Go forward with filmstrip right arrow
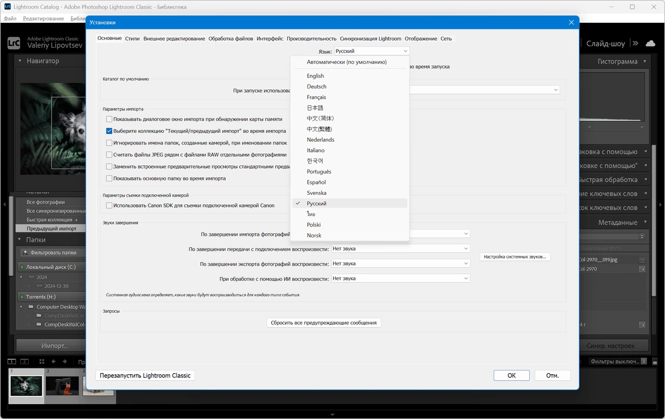 [x=65, y=361]
